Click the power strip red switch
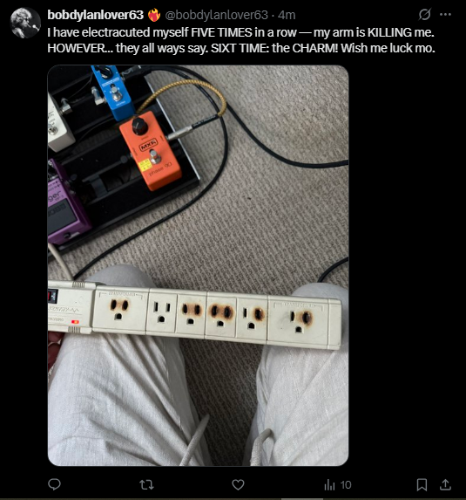The image size is (466, 500). point(53,296)
